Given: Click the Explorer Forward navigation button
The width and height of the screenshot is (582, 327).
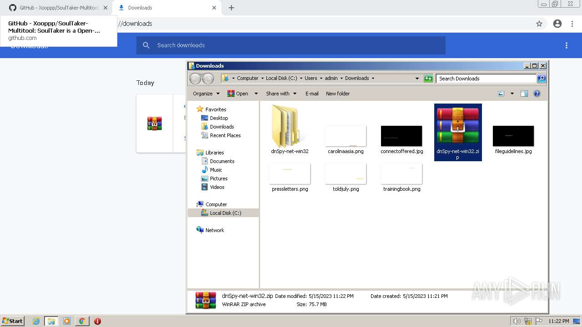Looking at the screenshot, I should (x=208, y=79).
